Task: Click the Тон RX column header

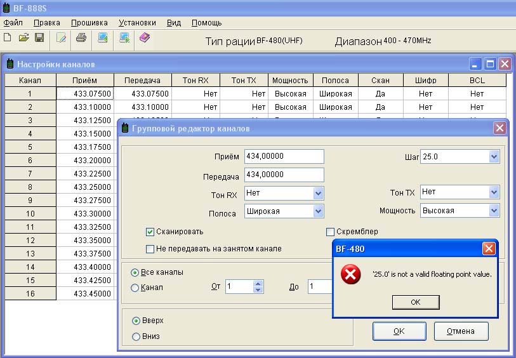Action: (196, 80)
